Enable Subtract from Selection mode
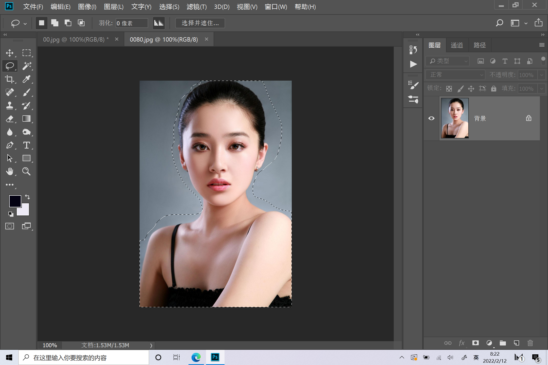This screenshot has height=365, width=548. (x=68, y=23)
